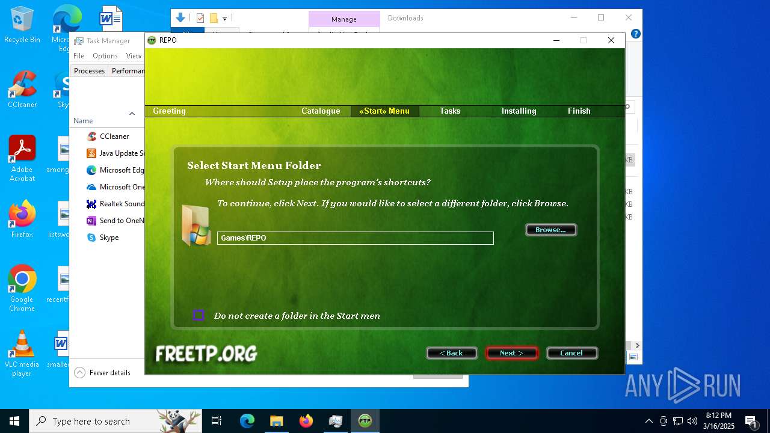Open Explorer quick access toolbar dropdown

click(x=225, y=19)
